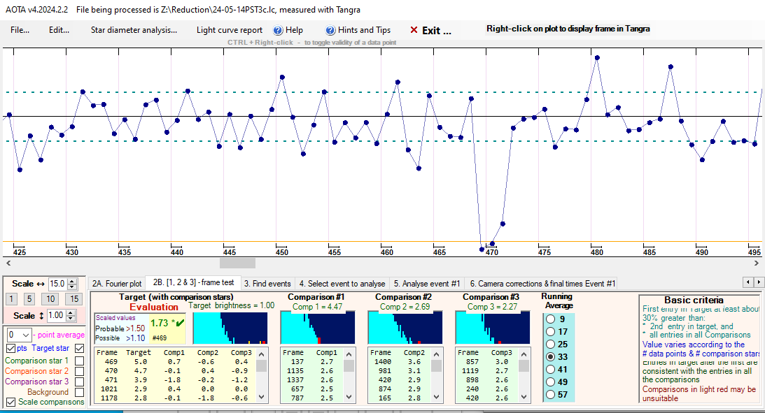The image size is (765, 413).
Task: Select running average 9
Action: [551, 319]
